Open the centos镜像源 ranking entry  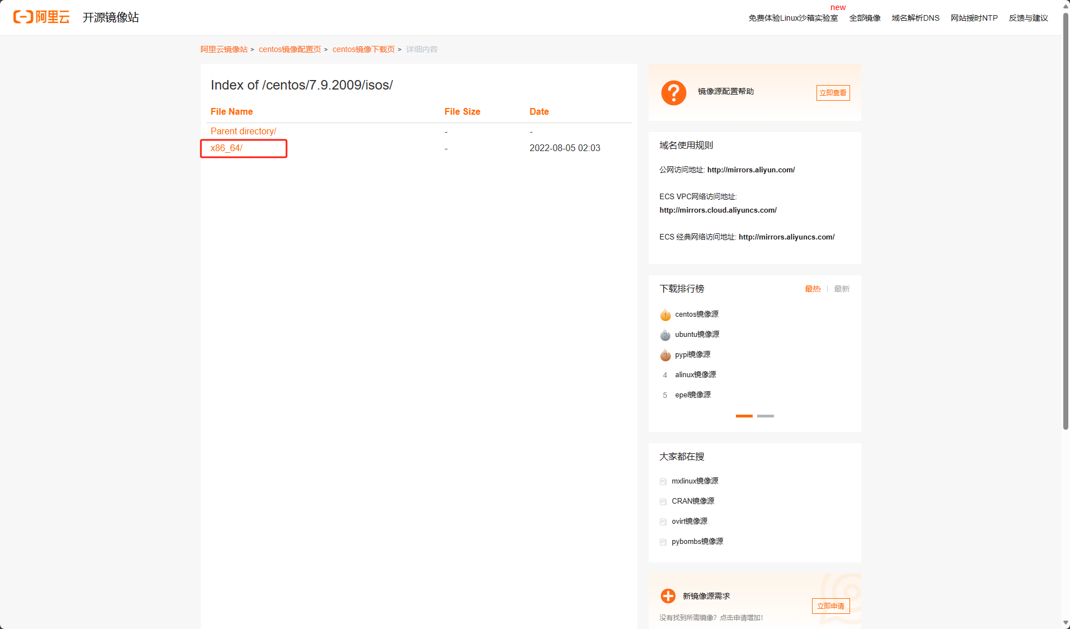click(696, 314)
